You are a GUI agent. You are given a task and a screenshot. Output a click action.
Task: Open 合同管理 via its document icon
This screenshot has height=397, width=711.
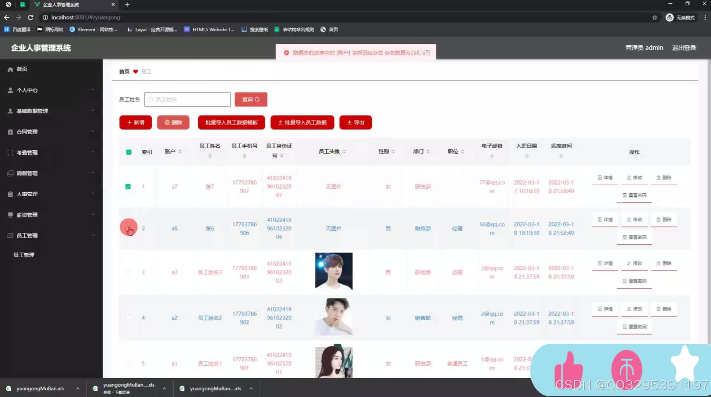(x=10, y=132)
